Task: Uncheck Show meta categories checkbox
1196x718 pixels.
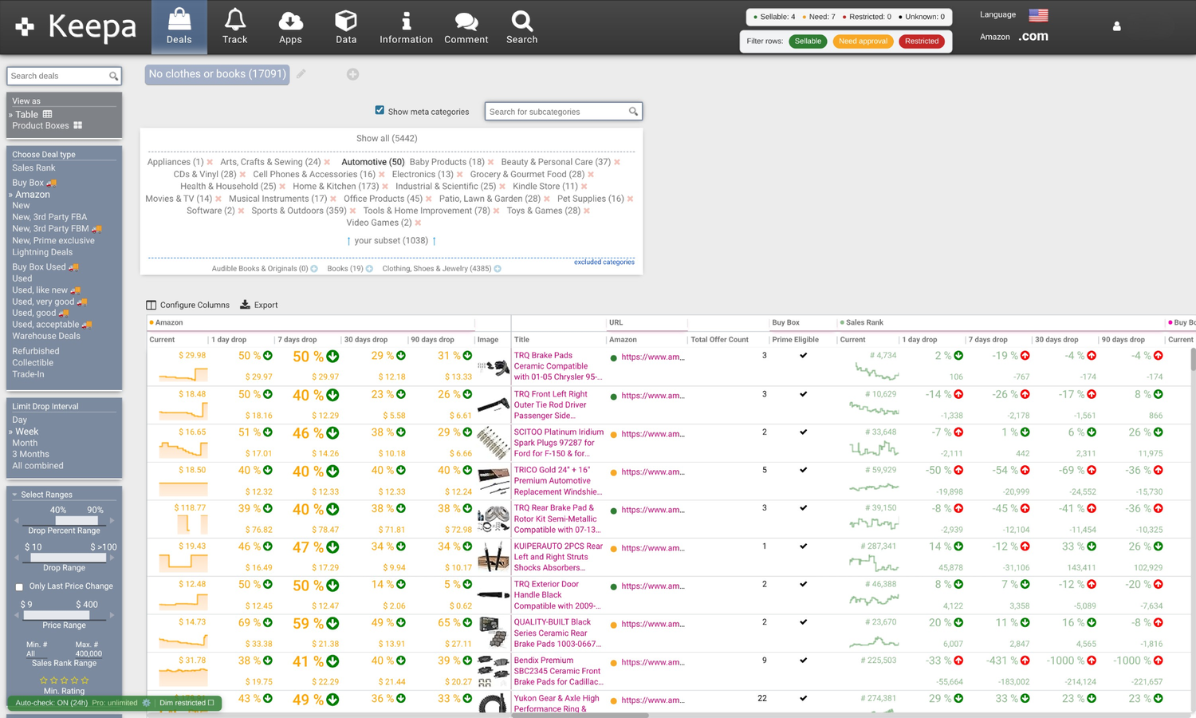Action: click(380, 111)
